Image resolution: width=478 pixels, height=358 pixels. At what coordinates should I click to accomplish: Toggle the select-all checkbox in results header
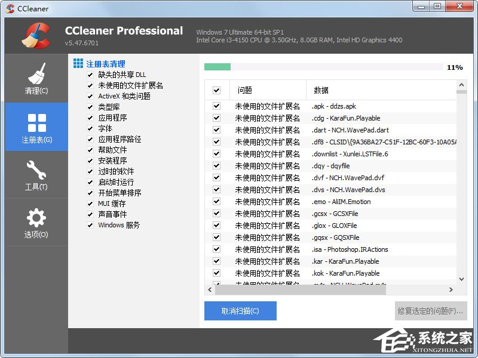pyautogui.click(x=216, y=89)
